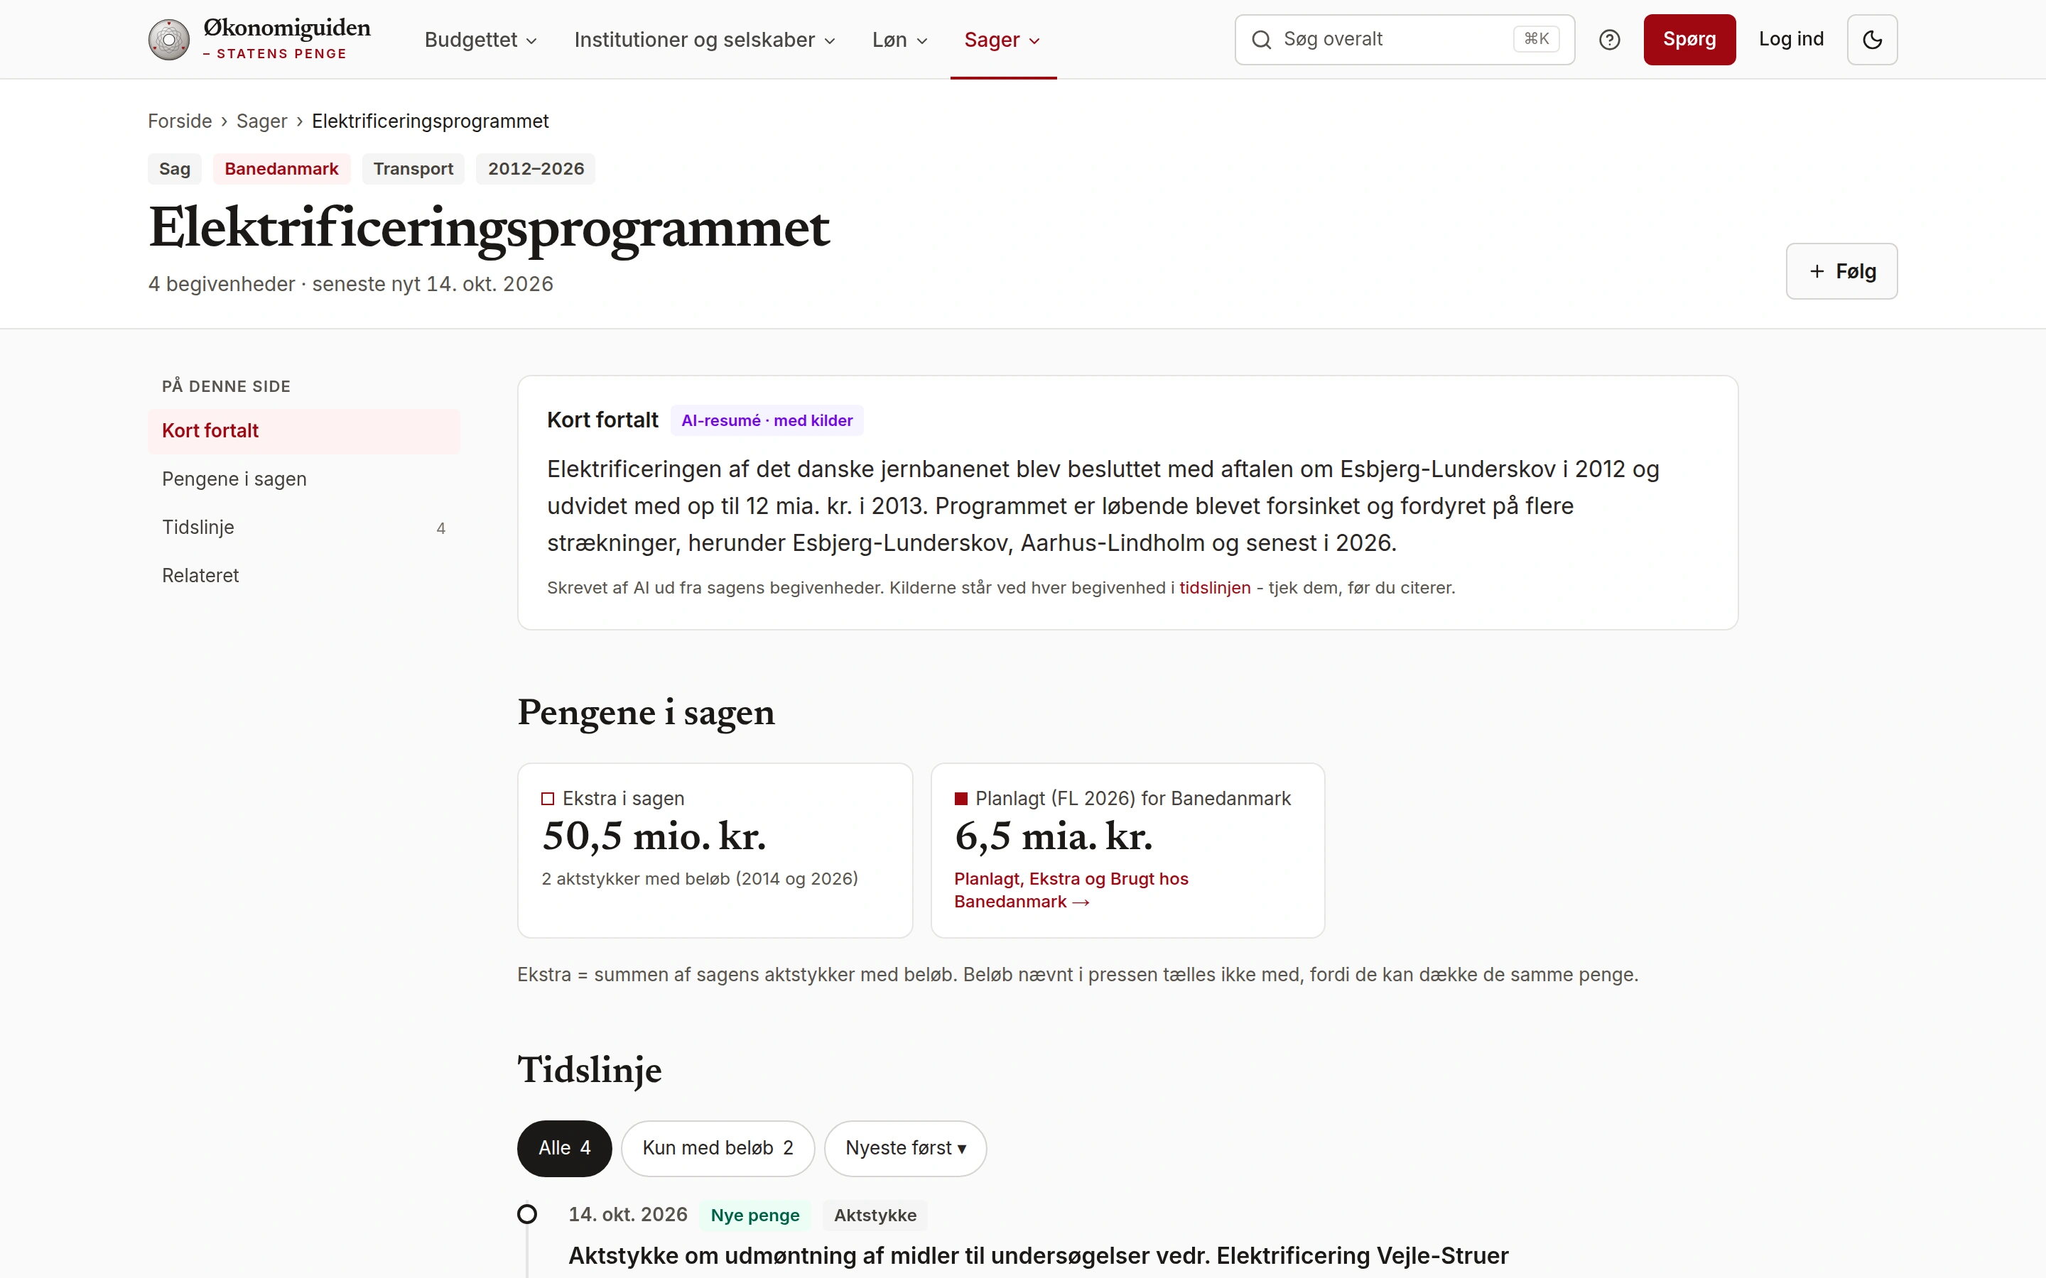This screenshot has height=1278, width=2046.
Task: Go to Forside breadcrumb
Action: pos(180,121)
